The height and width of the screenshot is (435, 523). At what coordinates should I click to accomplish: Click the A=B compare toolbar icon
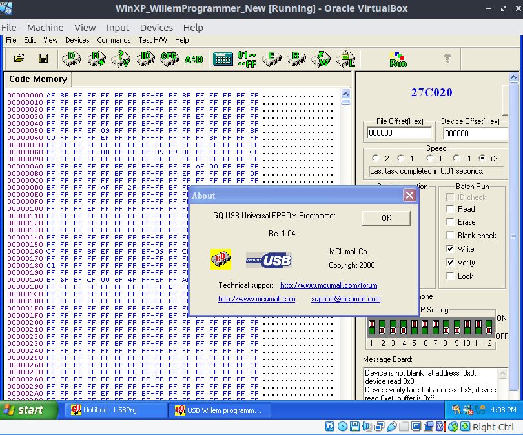[x=193, y=59]
